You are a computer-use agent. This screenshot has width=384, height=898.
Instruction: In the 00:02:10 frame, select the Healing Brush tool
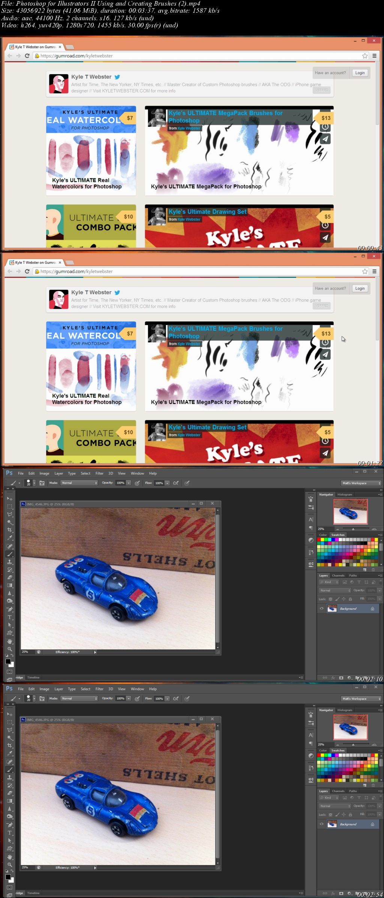10,546
